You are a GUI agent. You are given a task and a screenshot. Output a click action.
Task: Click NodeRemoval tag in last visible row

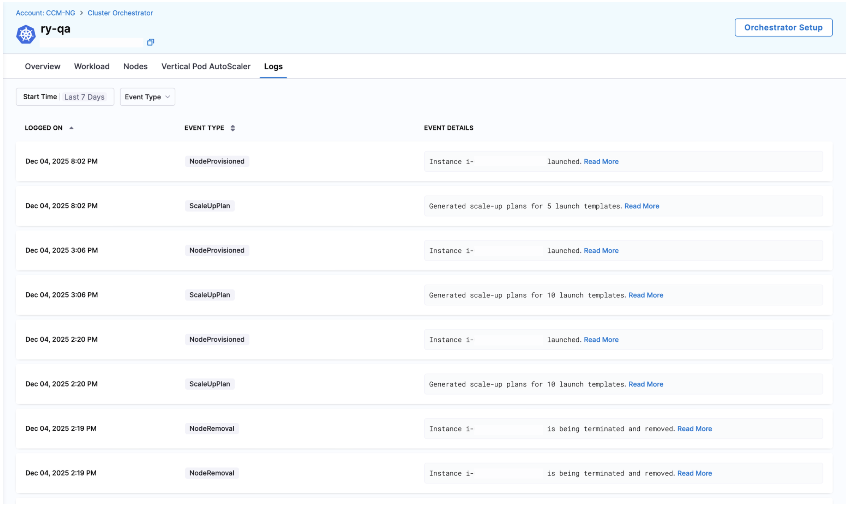pyautogui.click(x=212, y=473)
